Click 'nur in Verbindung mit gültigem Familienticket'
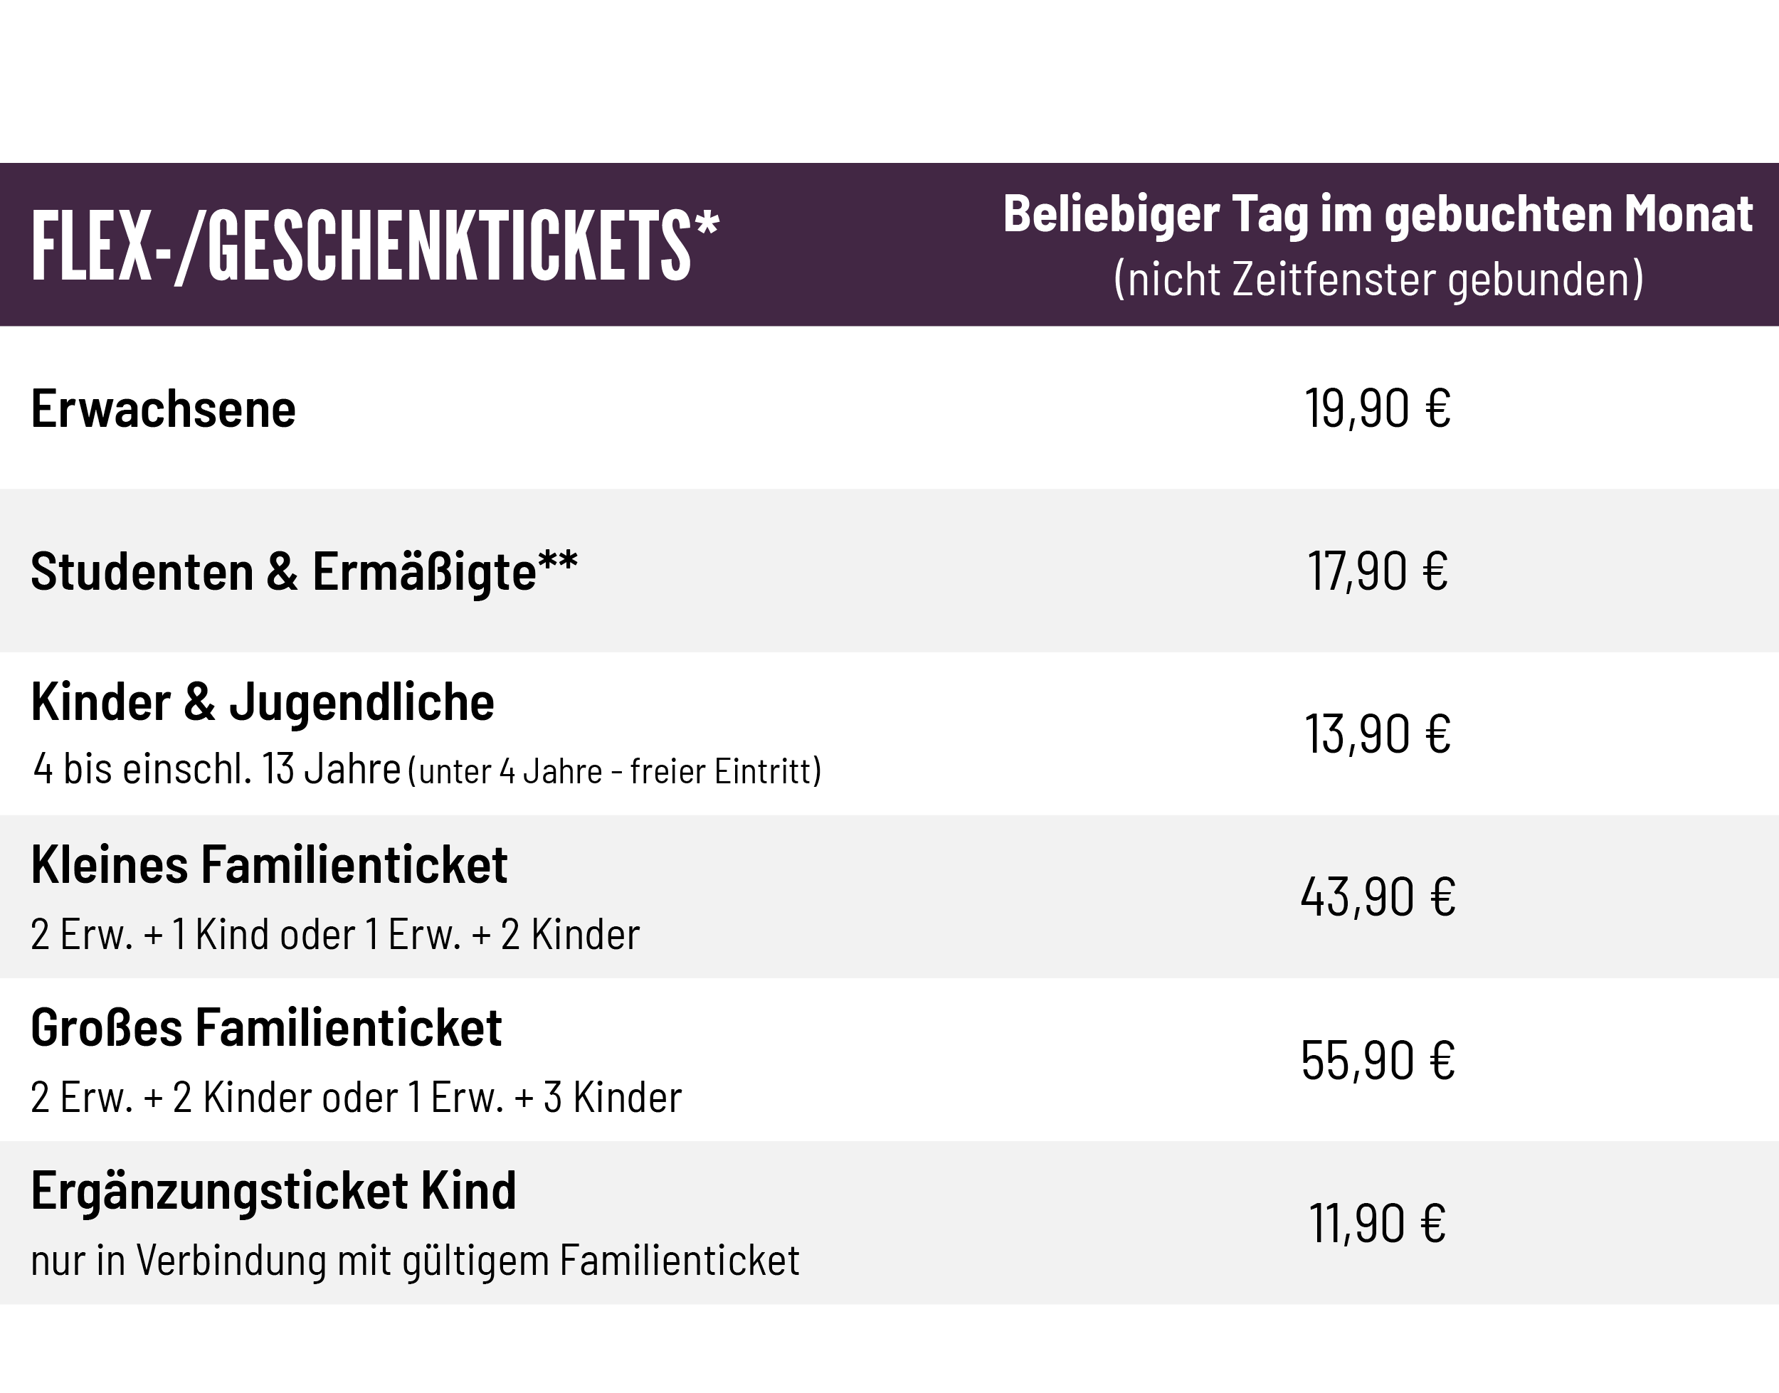The width and height of the screenshot is (1779, 1393). 415,1261
